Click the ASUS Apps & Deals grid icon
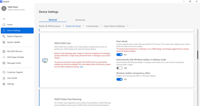This screenshot has height=106, width=200. coord(4,57)
